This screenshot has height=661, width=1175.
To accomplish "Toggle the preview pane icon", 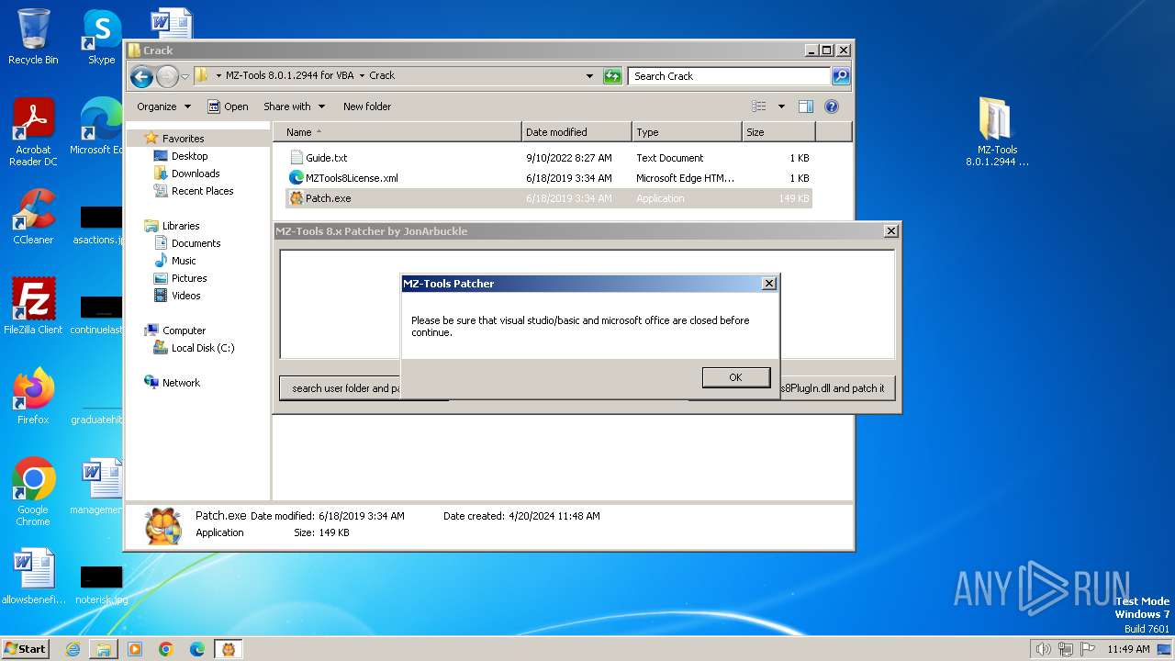I will tap(806, 106).
